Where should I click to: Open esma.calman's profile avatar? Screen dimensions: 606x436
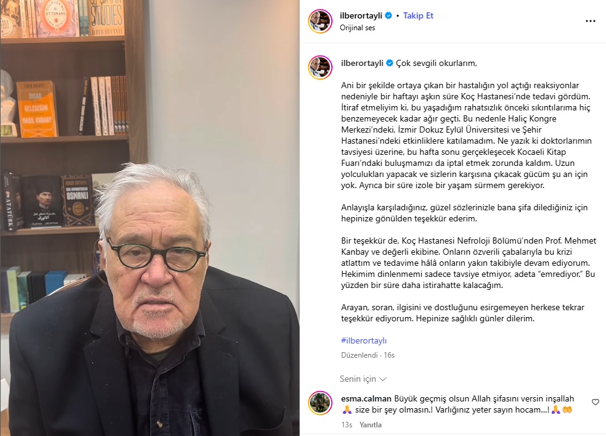click(x=320, y=403)
